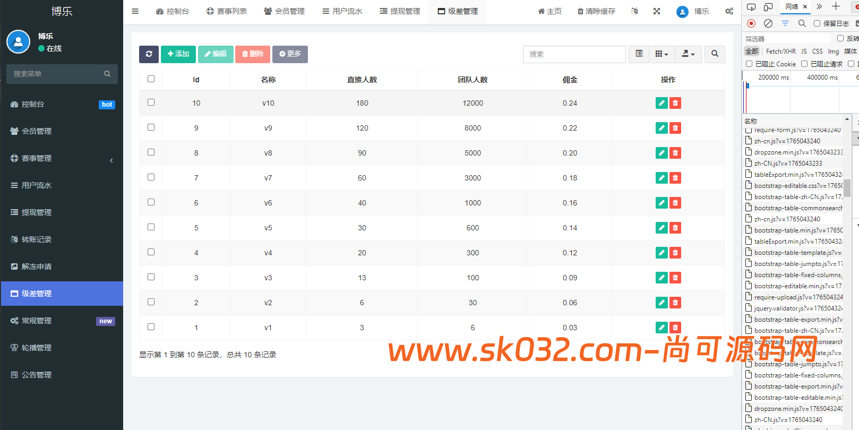Click the edit pencil icon for row v10
Viewport: 859px width, 430px height.
(662, 103)
